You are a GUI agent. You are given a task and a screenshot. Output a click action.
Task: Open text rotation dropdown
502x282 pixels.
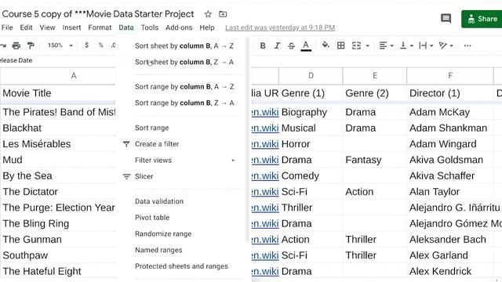446,45
